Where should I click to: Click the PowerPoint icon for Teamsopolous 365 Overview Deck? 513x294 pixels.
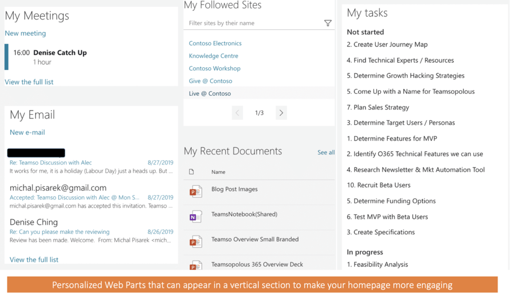(x=196, y=264)
